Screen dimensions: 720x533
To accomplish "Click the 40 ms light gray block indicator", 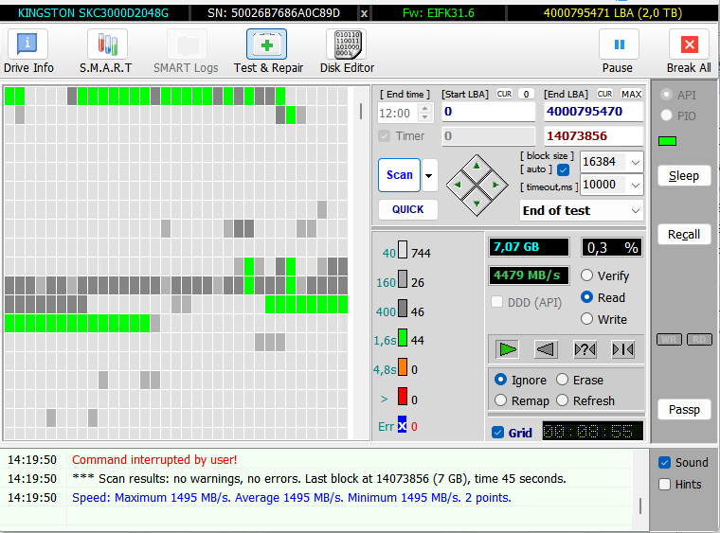I will pyautogui.click(x=403, y=250).
